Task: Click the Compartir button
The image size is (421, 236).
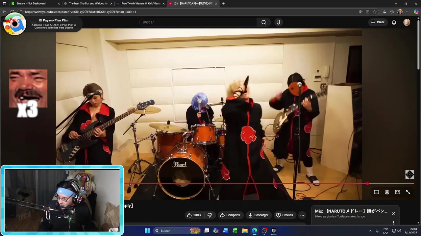Action: tap(230, 215)
